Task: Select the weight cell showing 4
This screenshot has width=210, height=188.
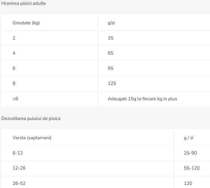Action: pyautogui.click(x=14, y=53)
